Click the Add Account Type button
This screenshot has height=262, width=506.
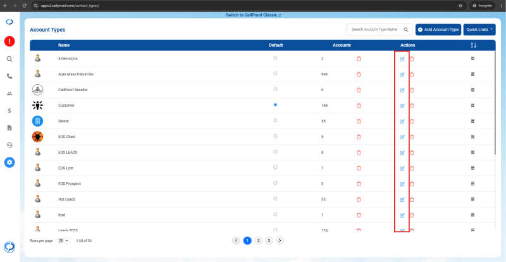pos(438,29)
